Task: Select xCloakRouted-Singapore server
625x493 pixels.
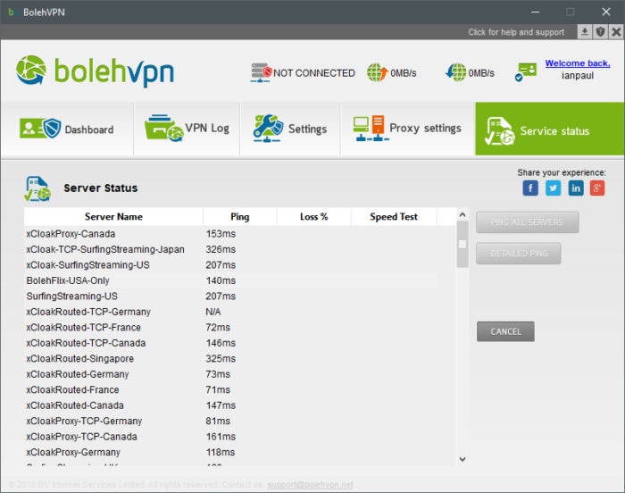Action: [x=240, y=358]
